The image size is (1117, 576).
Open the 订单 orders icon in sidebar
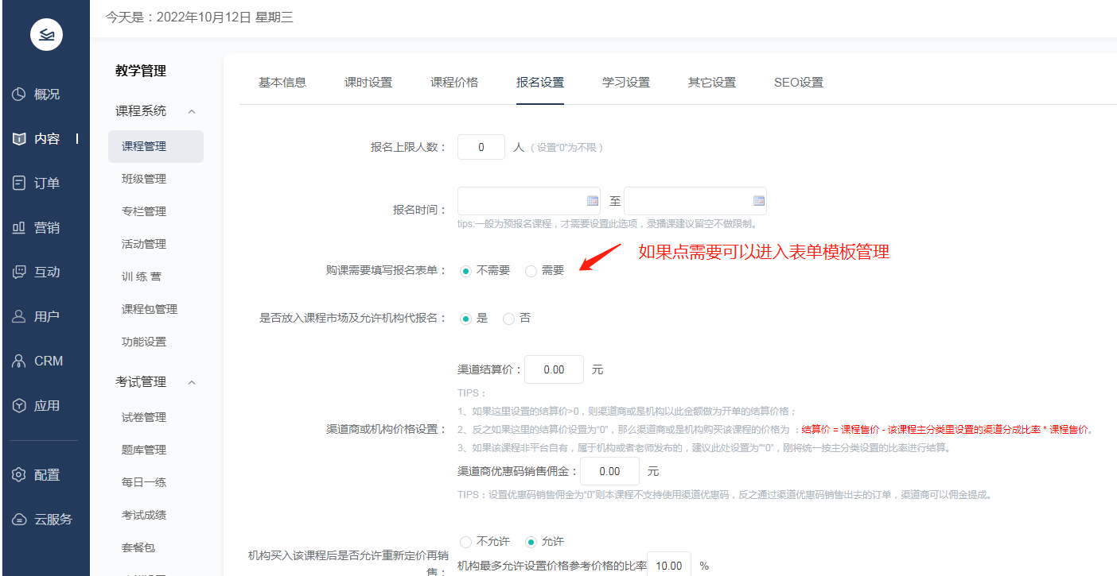[x=20, y=184]
